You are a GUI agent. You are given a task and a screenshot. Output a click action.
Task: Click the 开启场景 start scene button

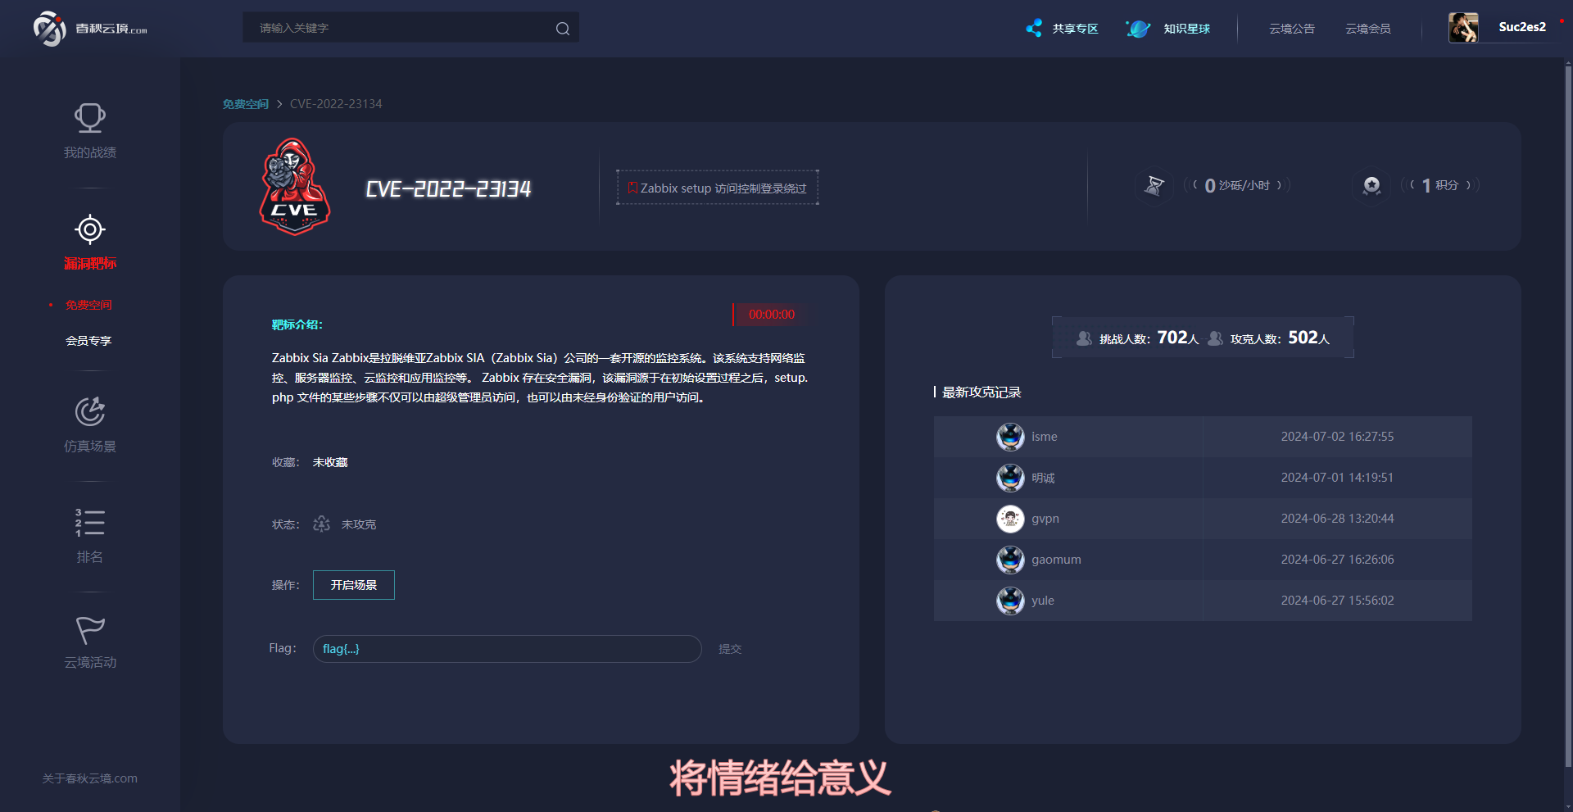coord(354,585)
